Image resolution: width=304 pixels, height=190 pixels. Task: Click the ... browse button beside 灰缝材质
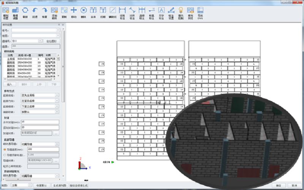pyautogui.click(x=56, y=133)
